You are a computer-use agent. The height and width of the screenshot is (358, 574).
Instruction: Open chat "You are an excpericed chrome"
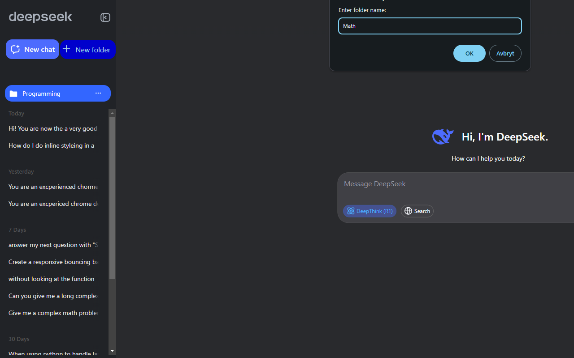pyautogui.click(x=53, y=204)
